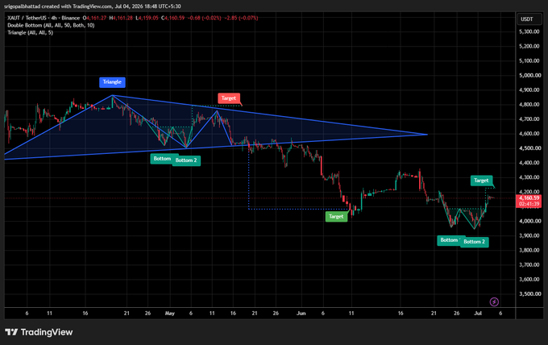Screen dimensions: 548x345
Task: Click the open price value O4,161.27
Action: point(95,18)
